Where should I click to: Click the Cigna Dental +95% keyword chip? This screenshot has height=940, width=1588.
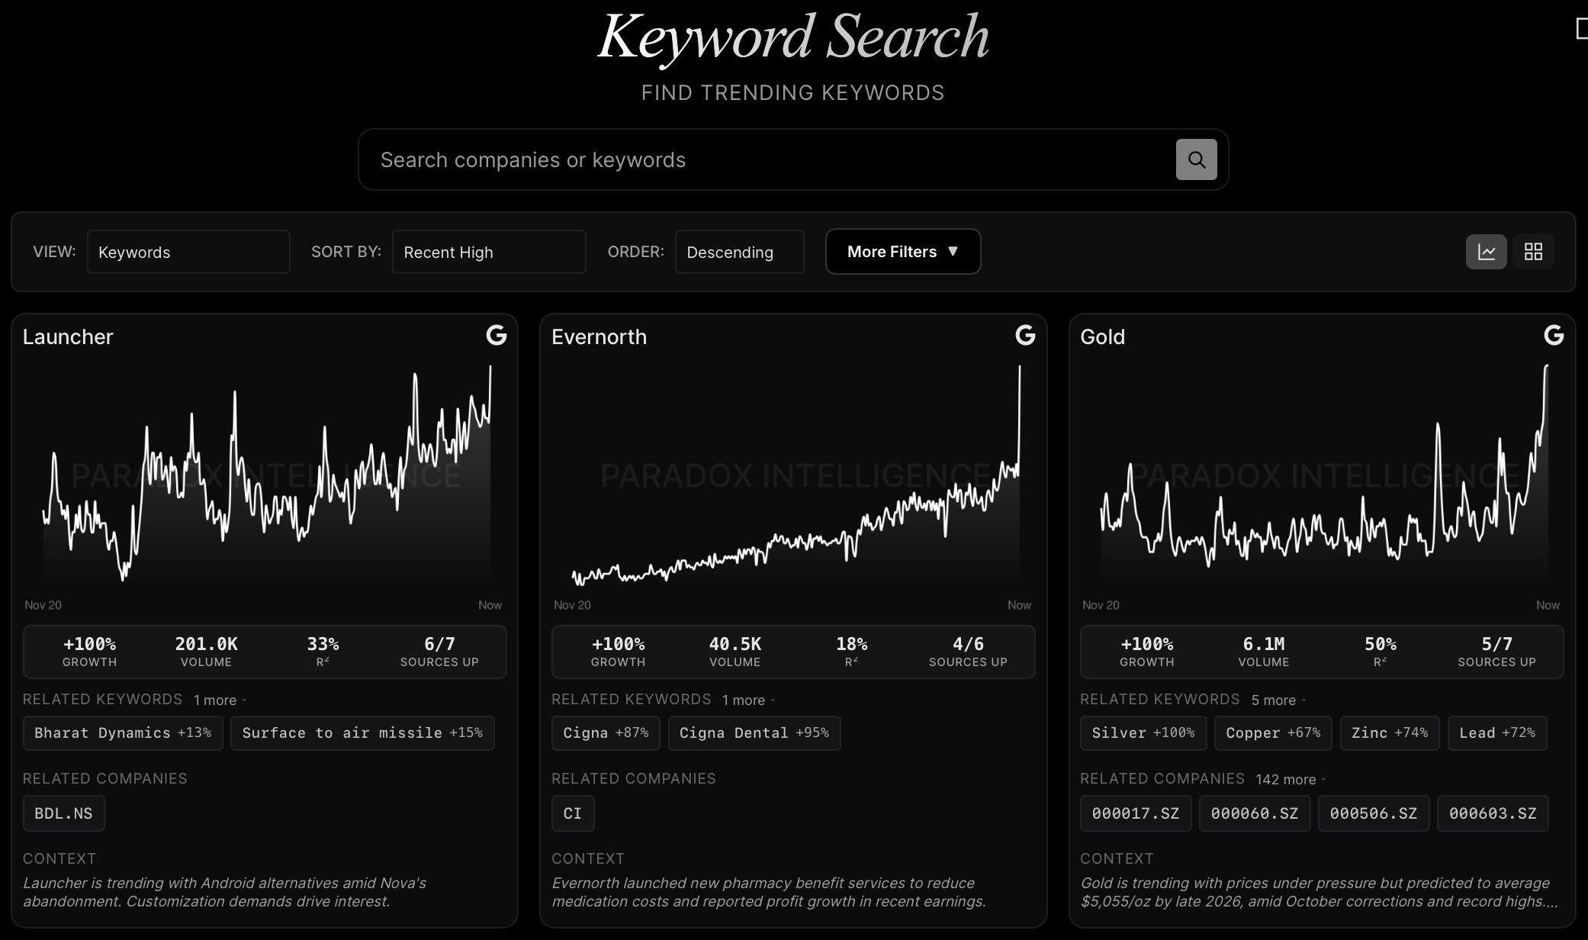(x=754, y=732)
